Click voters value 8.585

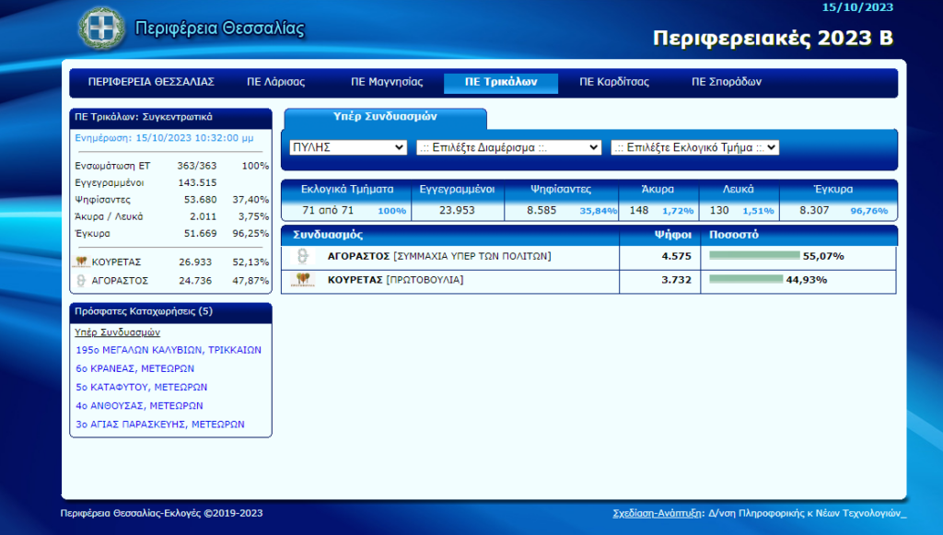(541, 210)
